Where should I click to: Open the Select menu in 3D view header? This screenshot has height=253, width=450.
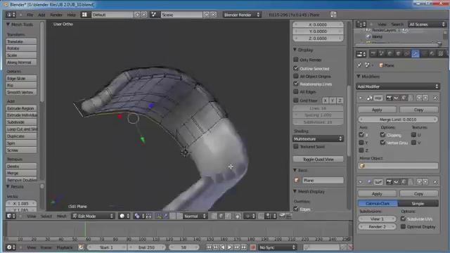(x=46, y=216)
